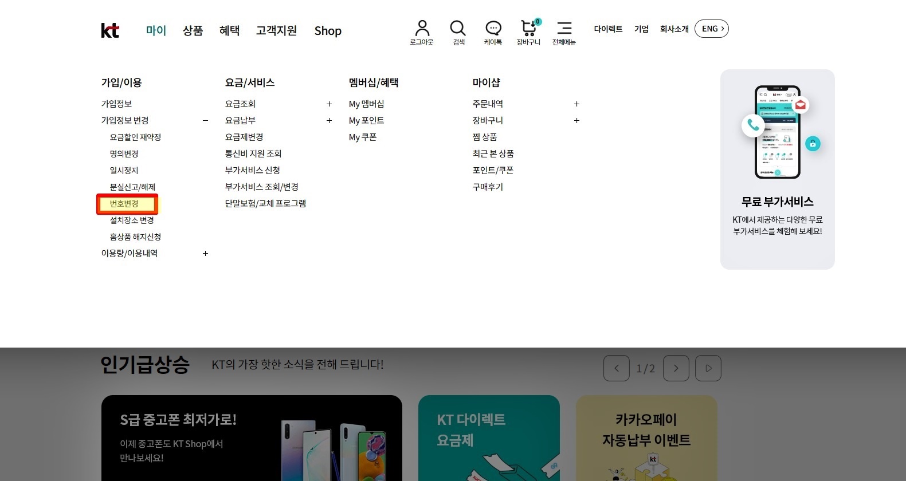Open 요금제변경 menu item

click(x=244, y=137)
